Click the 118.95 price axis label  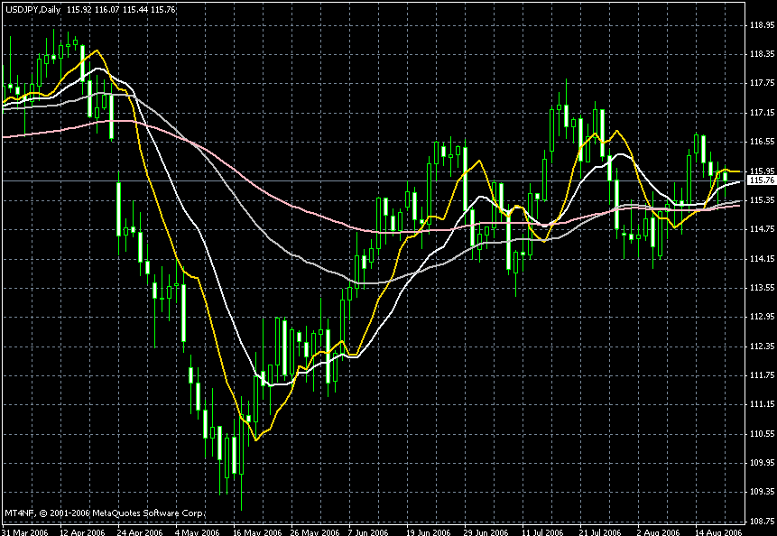[x=763, y=24]
